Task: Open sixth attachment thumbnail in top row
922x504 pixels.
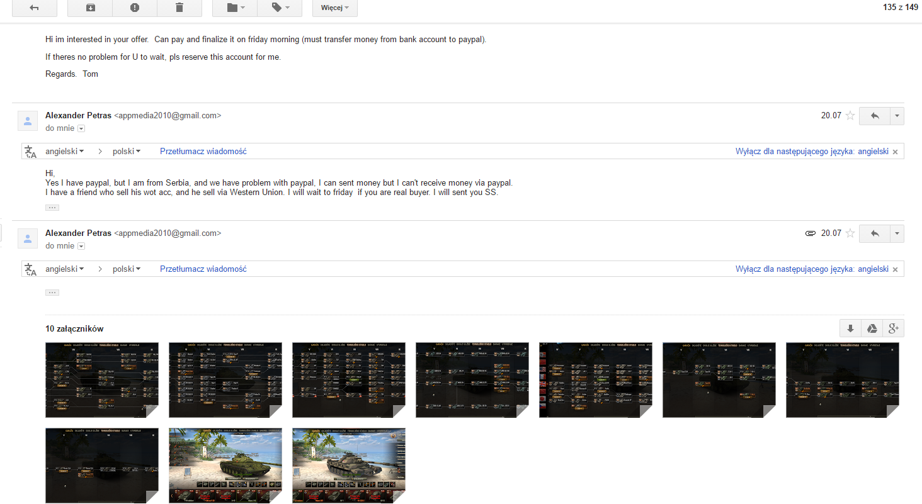Action: [x=719, y=380]
